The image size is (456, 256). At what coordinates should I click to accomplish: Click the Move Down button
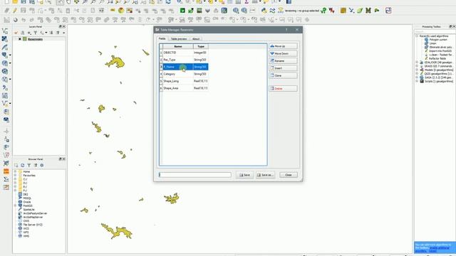[x=283, y=53]
